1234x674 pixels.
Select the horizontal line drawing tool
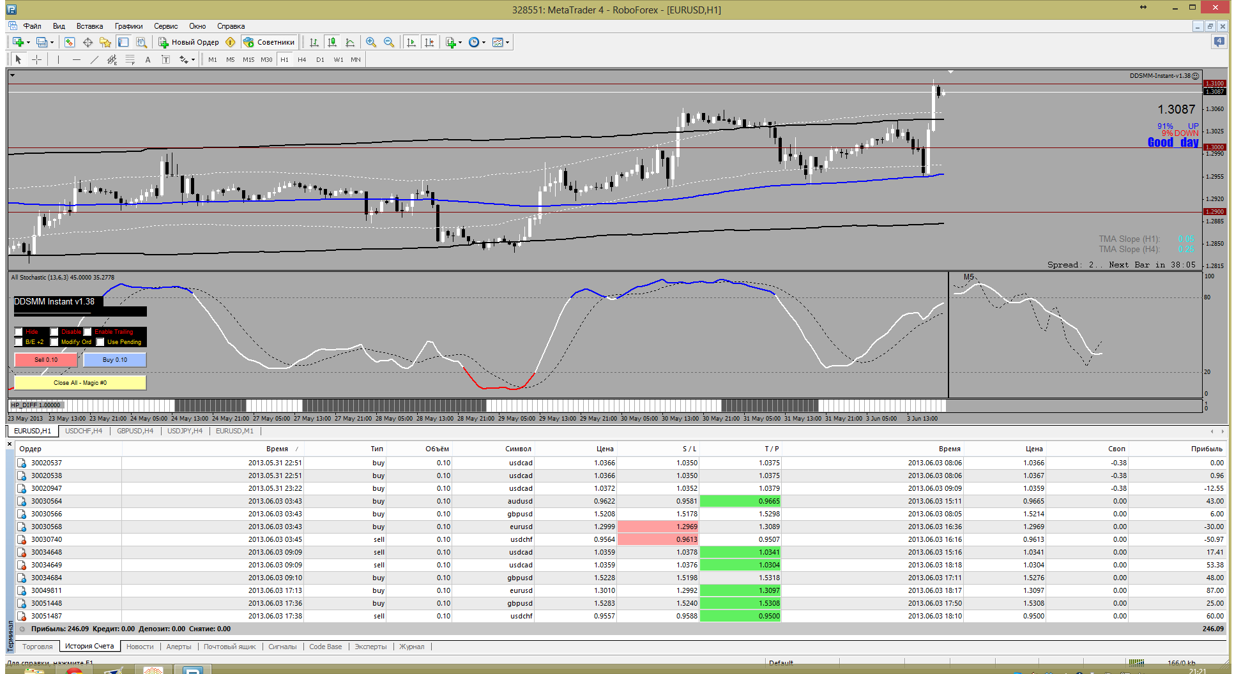tap(77, 59)
